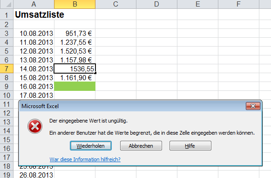Open 'War diese Information hilfreich?' link

coord(85,159)
